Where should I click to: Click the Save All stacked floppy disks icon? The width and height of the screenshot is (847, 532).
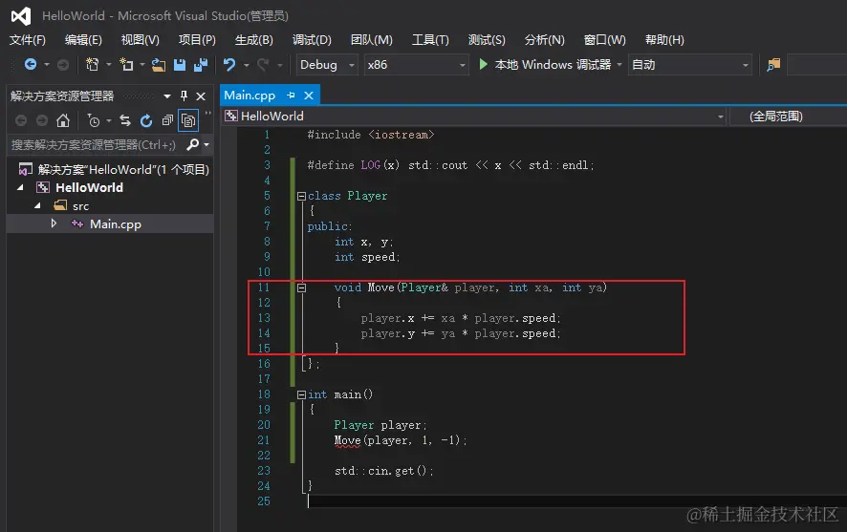click(x=201, y=65)
